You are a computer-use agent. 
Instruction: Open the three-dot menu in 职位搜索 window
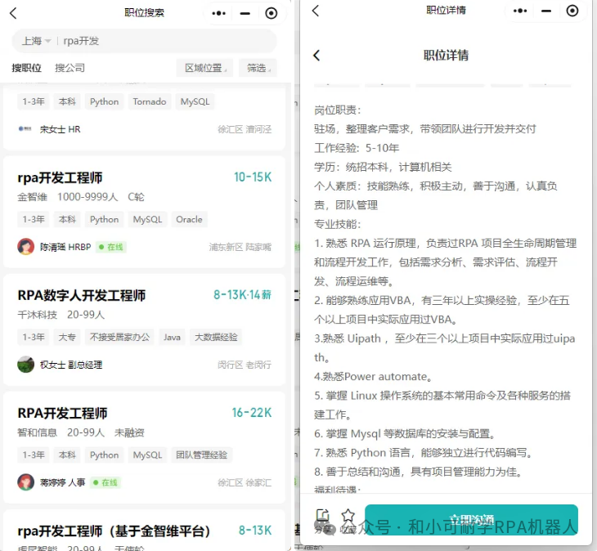218,13
